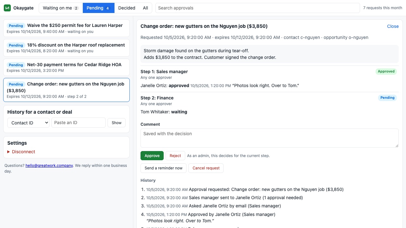Click the Okaygate logo icon
Screen dimensions: 406x228
7,8
